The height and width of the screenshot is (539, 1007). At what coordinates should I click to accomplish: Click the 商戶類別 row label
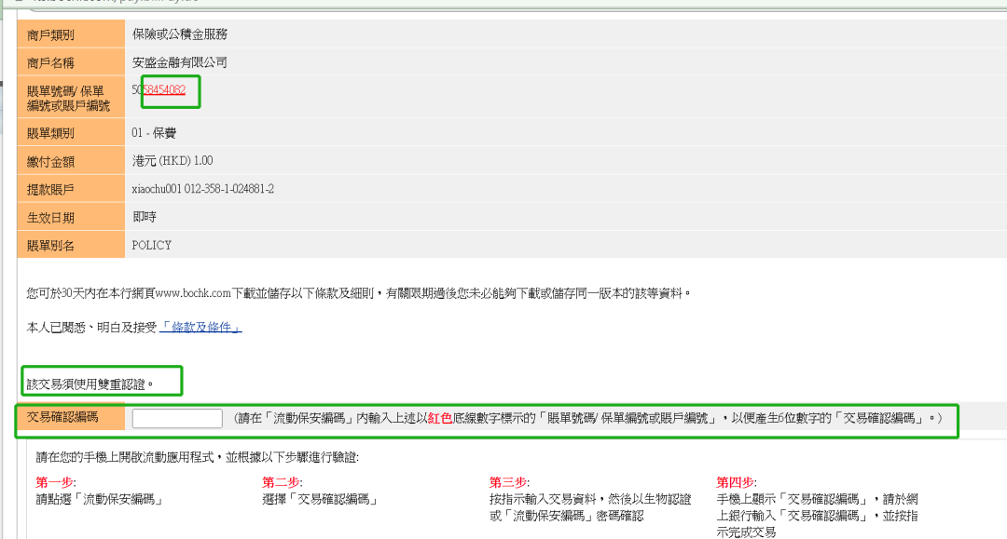coord(50,34)
